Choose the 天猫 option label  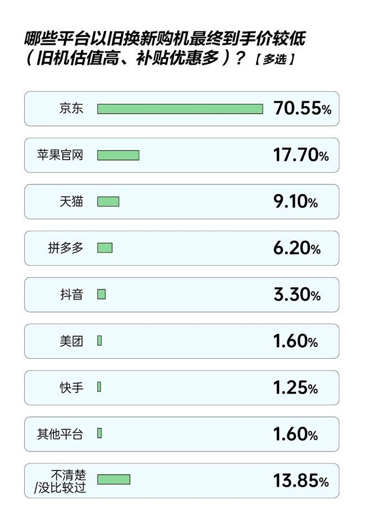coord(71,201)
